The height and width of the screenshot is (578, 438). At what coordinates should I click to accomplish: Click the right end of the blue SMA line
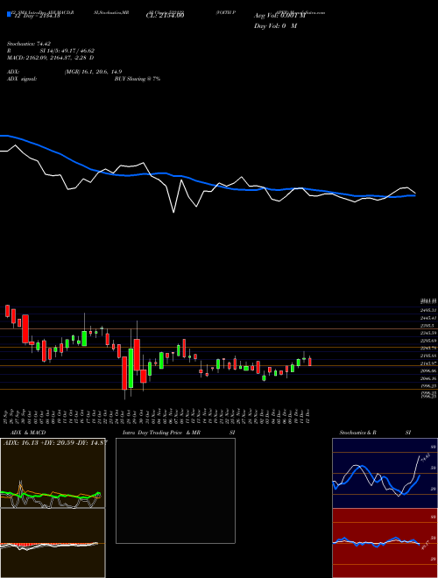(x=414, y=196)
